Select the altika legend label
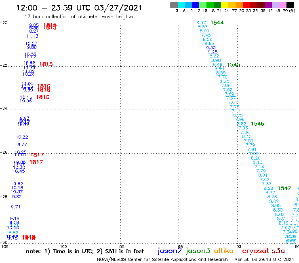The width and height of the screenshot is (299, 263). (x=224, y=250)
